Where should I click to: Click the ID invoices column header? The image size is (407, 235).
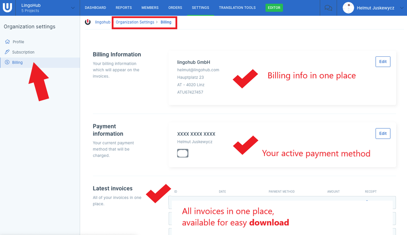pos(176,192)
